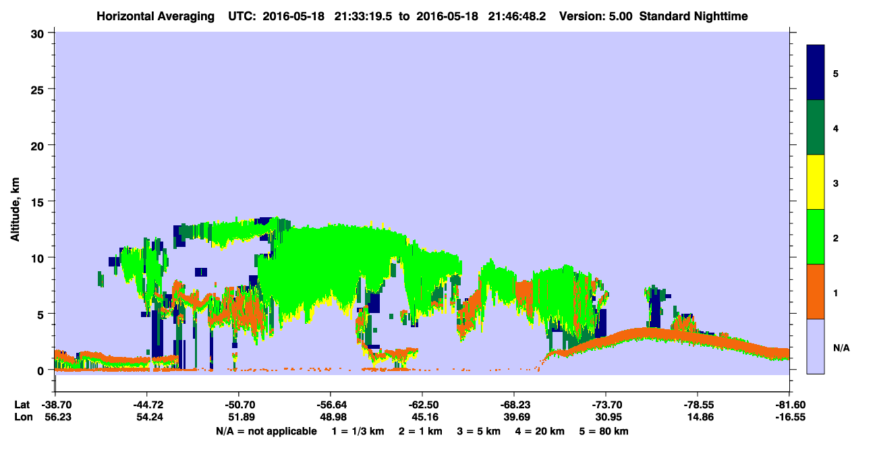Click the 'Lon' row label
Screen dimensions: 877x450
coord(22,417)
